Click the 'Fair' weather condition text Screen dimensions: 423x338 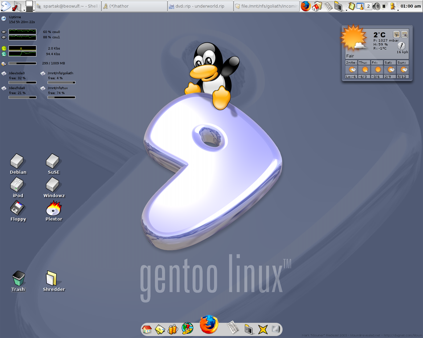(x=350, y=56)
